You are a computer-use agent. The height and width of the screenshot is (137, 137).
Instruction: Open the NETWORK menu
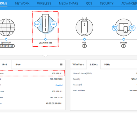[x=22, y=4]
